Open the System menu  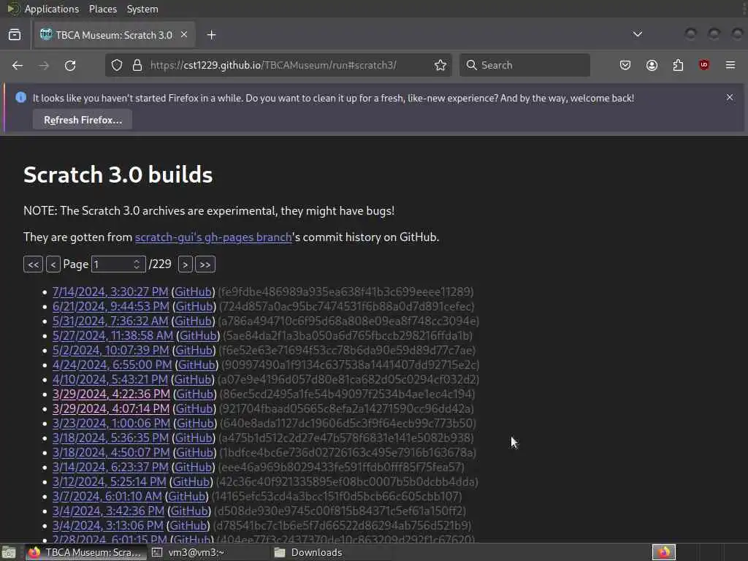142,9
